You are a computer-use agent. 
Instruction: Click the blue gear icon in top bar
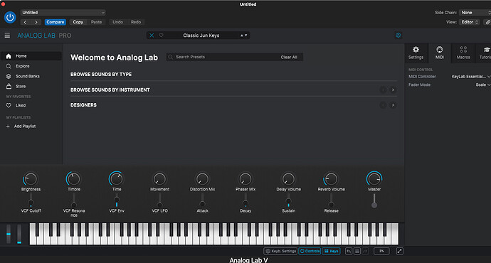pyautogui.click(x=398, y=36)
